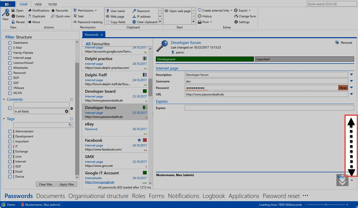Expand the dropdown arrow beside Password field

point(351,88)
